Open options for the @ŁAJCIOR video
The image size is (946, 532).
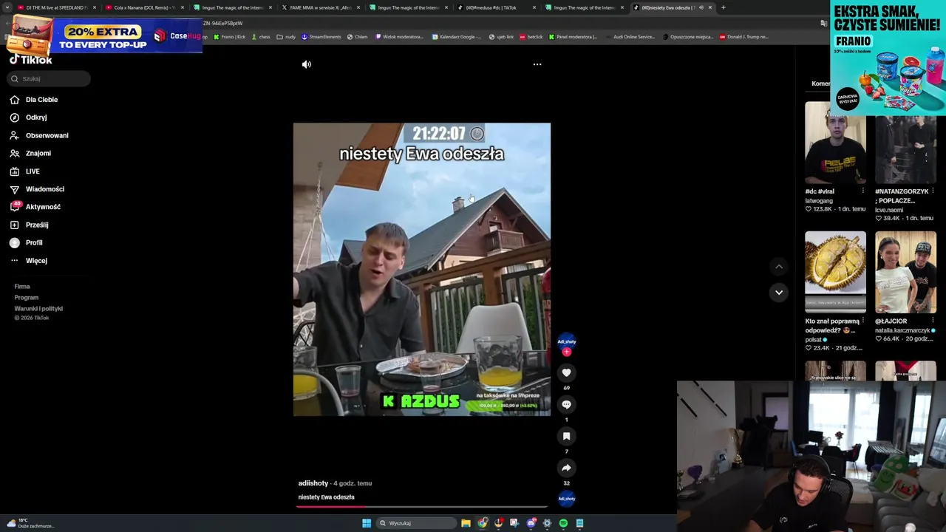[x=933, y=321]
